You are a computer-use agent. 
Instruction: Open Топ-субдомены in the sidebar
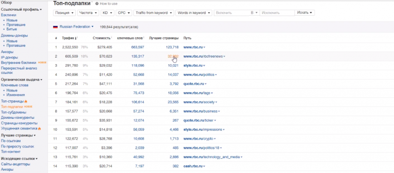(x=13, y=112)
